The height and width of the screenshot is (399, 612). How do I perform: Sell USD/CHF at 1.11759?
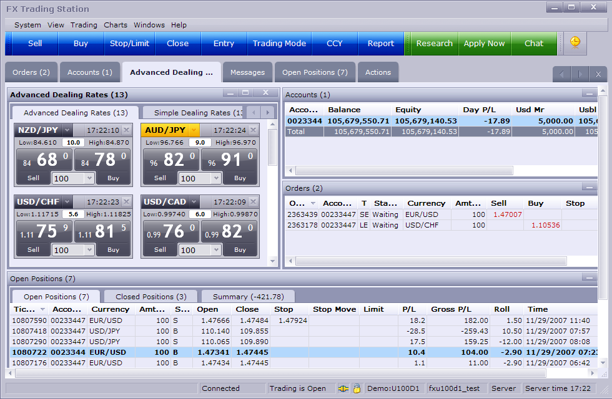coord(33,250)
